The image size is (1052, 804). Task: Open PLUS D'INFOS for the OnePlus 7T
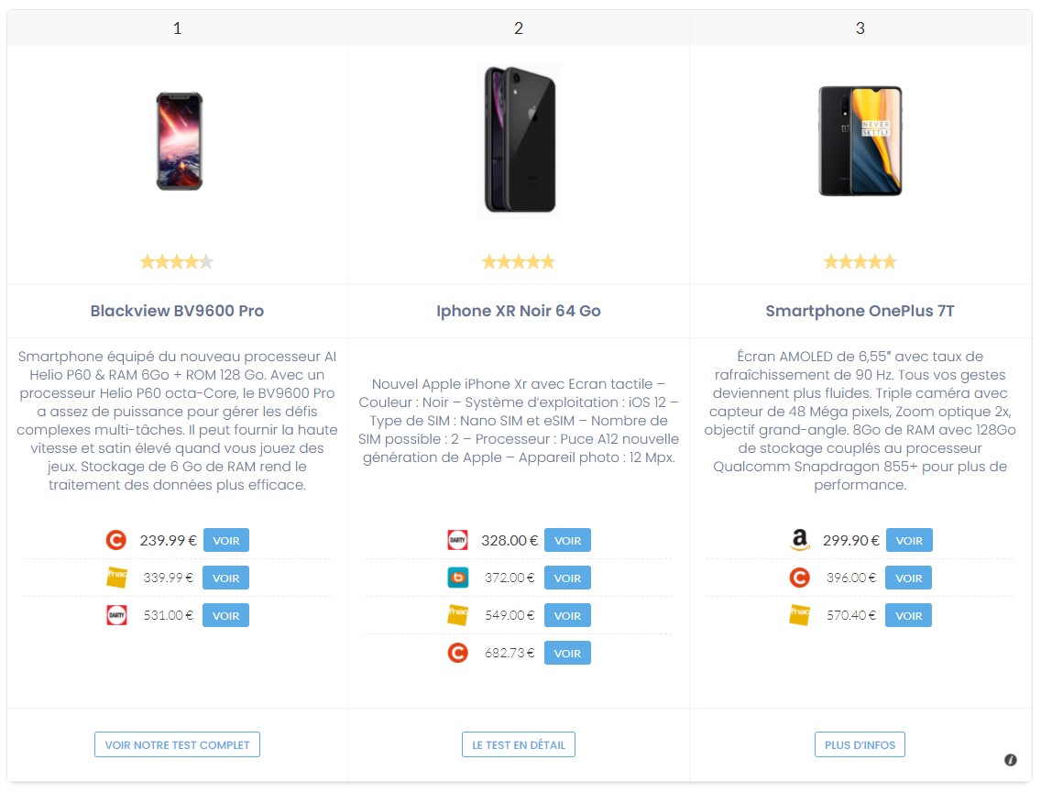coord(860,744)
